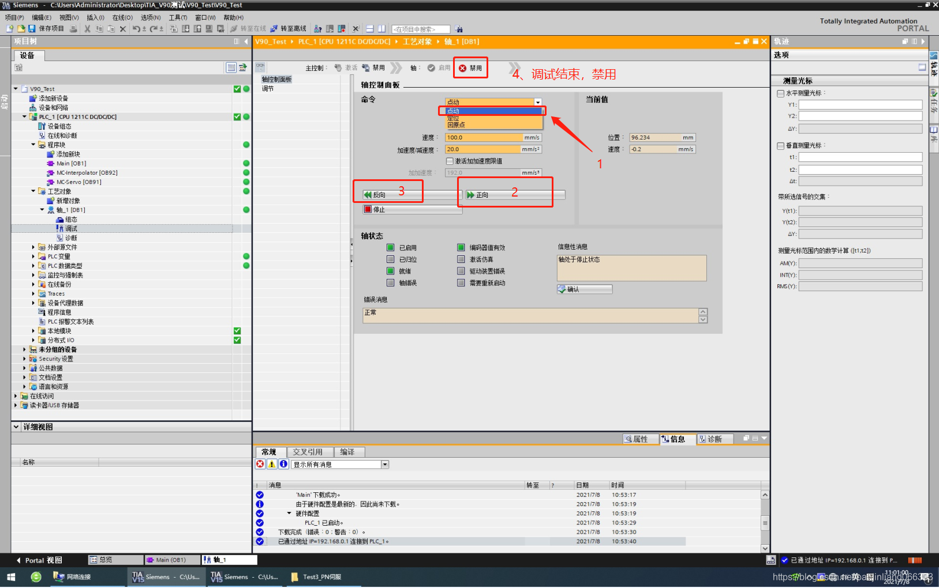Screen dimensions: 939x588
Task: Click the open project toolbar icon
Action: click(21, 28)
